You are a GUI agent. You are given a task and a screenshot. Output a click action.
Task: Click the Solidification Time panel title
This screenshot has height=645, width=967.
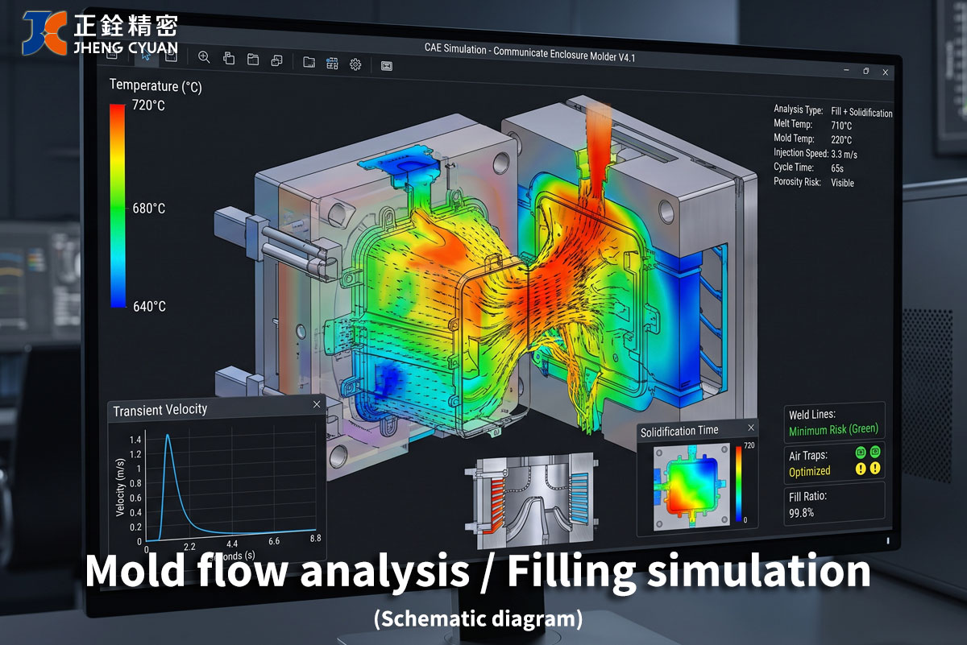pos(679,431)
